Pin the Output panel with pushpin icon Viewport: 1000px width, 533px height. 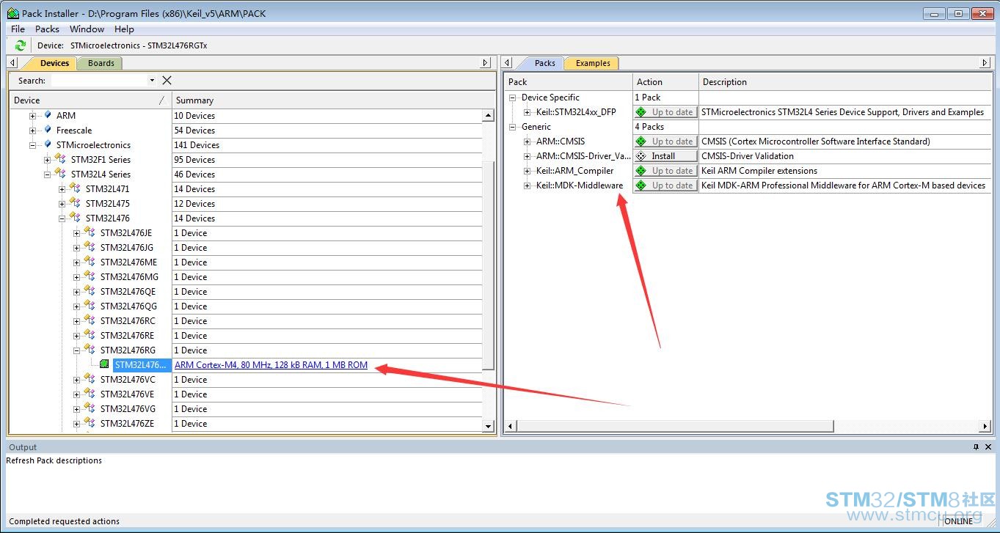pos(976,446)
